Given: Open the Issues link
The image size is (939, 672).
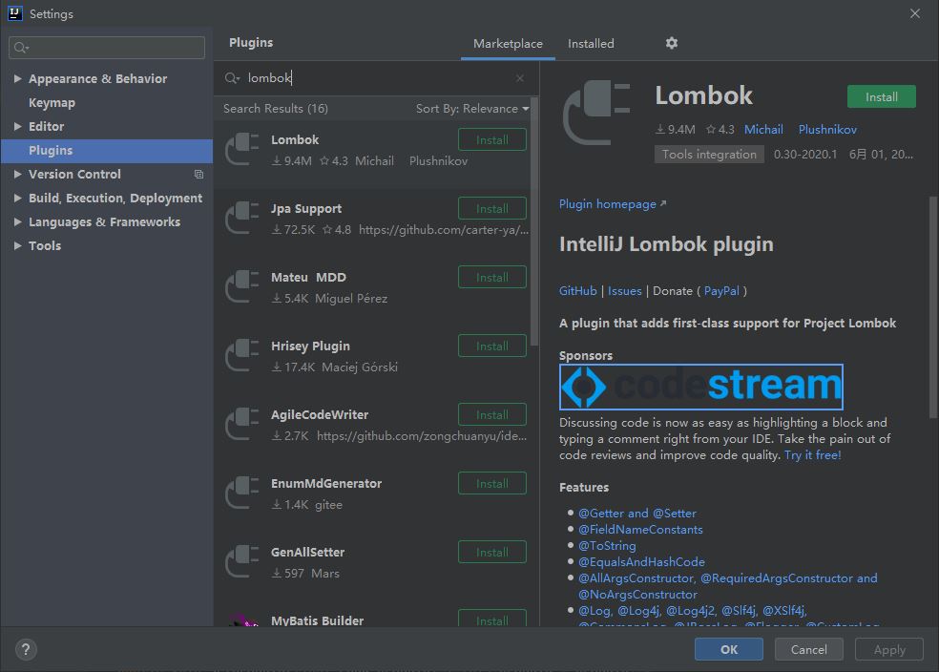Looking at the screenshot, I should point(625,291).
